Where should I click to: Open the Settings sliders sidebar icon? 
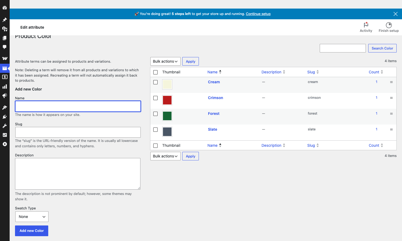[5, 135]
